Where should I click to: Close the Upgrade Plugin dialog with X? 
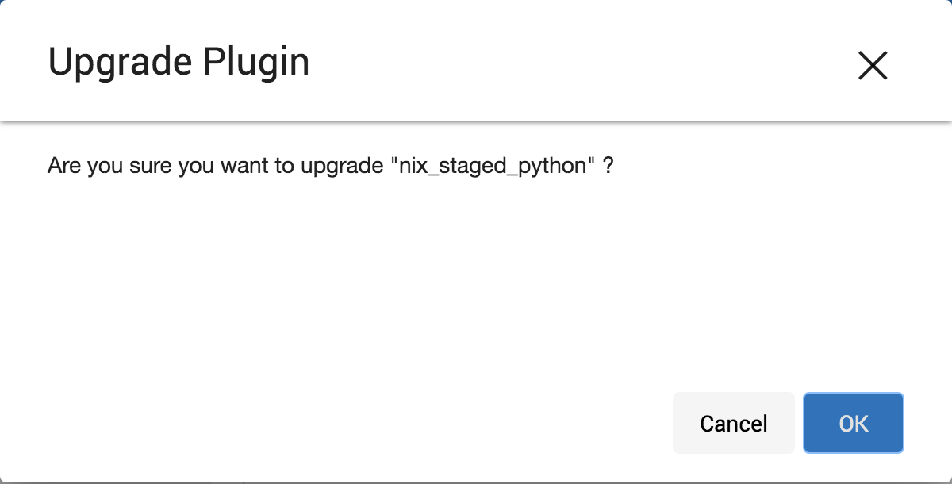873,65
